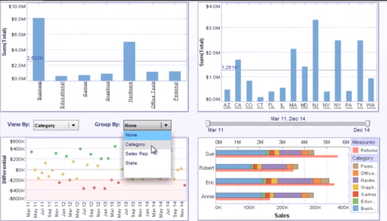Click the TX state label
Image resolution: width=387 pixels, height=221 pixels.
click(360, 105)
